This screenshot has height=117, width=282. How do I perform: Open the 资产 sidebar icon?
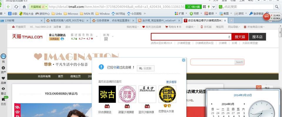point(4,68)
